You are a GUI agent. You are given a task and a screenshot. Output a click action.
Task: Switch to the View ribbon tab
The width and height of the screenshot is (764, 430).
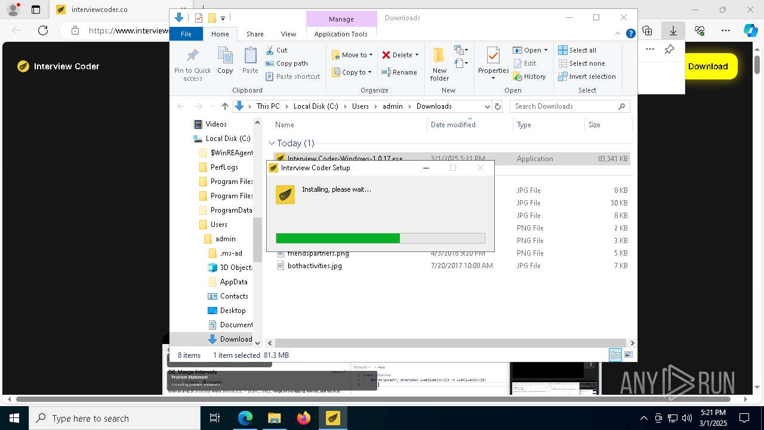[288, 34]
